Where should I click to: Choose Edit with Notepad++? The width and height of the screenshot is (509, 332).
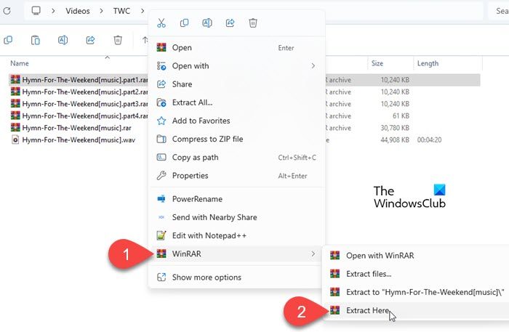coord(236,235)
